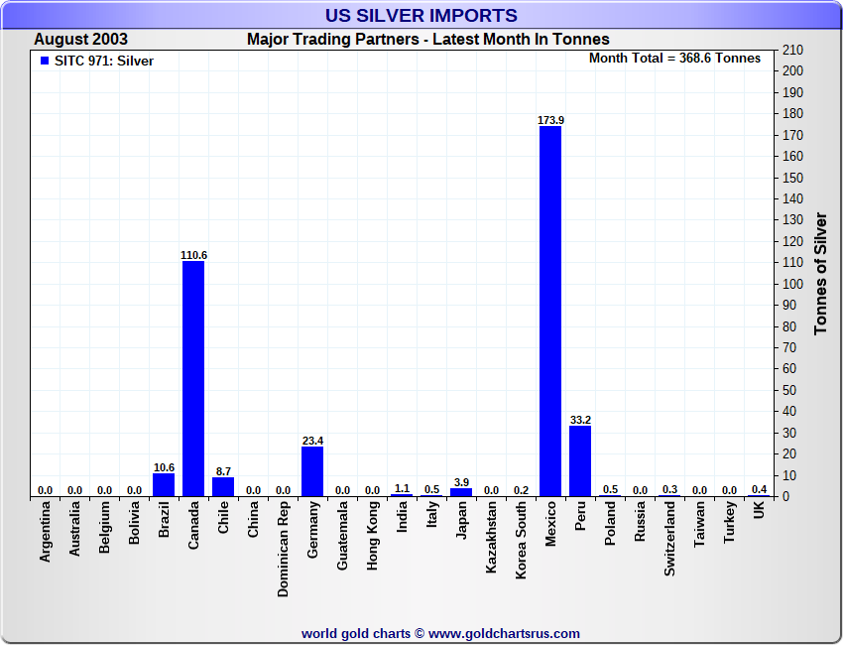Viewport: 843px width, 645px height.
Task: Click the Mexico axis label
Action: click(x=550, y=524)
